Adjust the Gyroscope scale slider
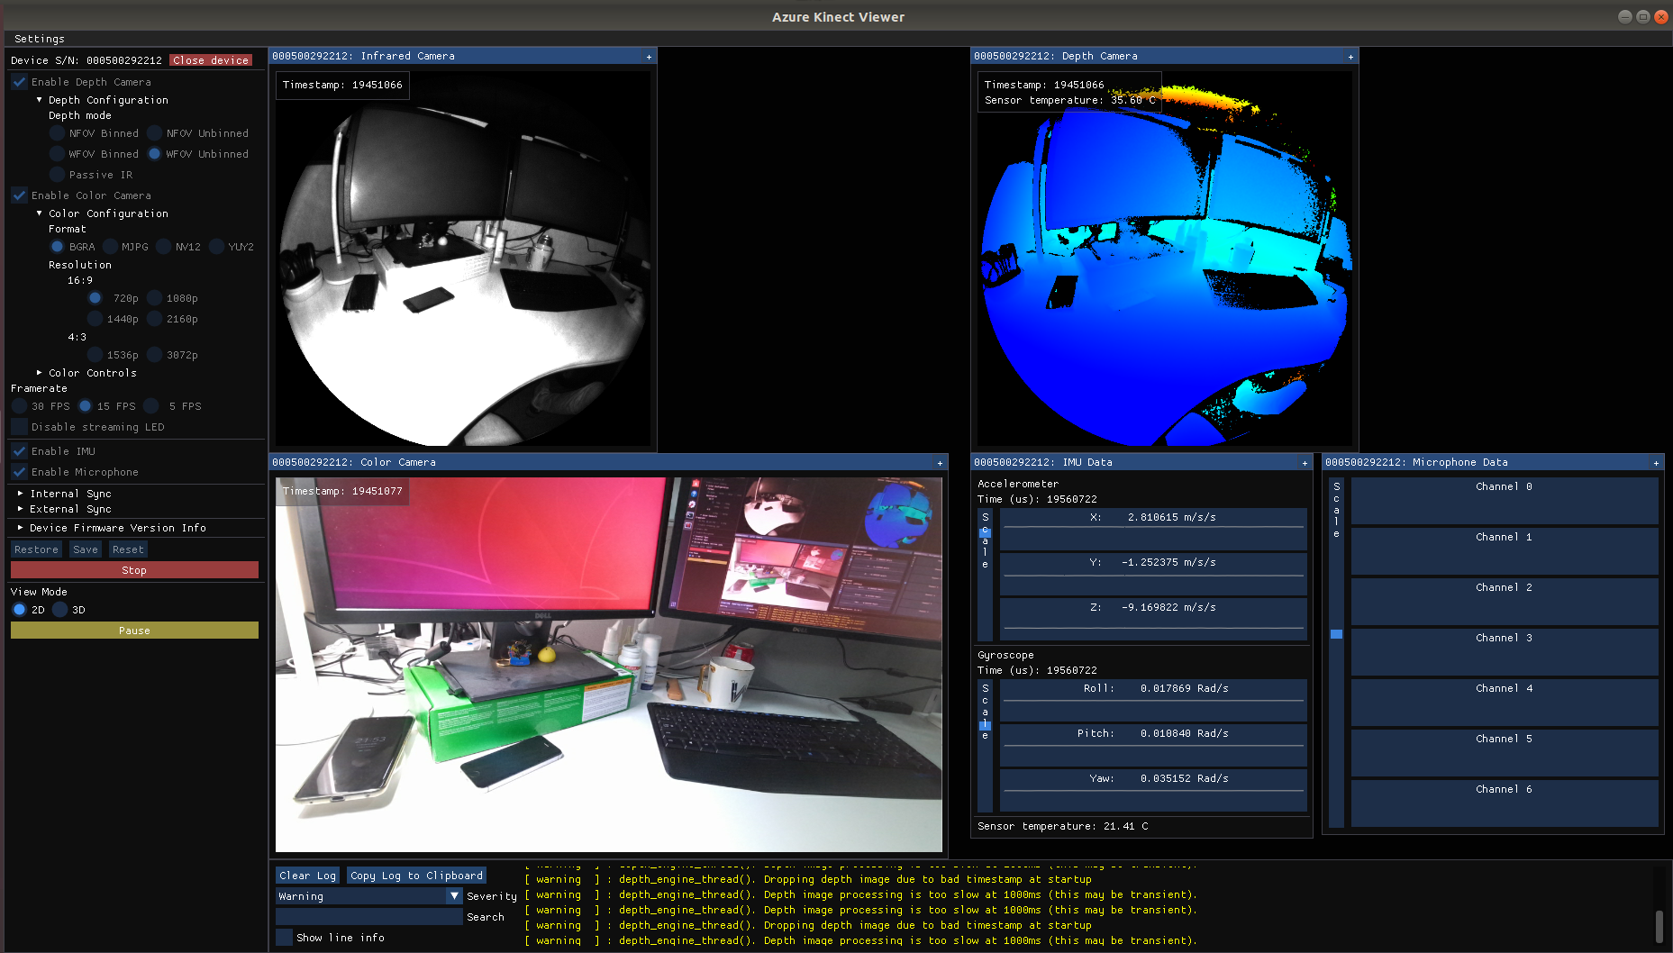 (985, 724)
